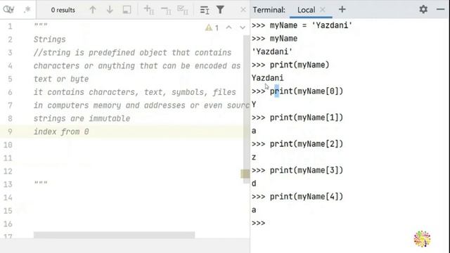Image resolution: width=450 pixels, height=253 pixels.
Task: Click terminal line print(myName[3])
Action: click(x=297, y=170)
